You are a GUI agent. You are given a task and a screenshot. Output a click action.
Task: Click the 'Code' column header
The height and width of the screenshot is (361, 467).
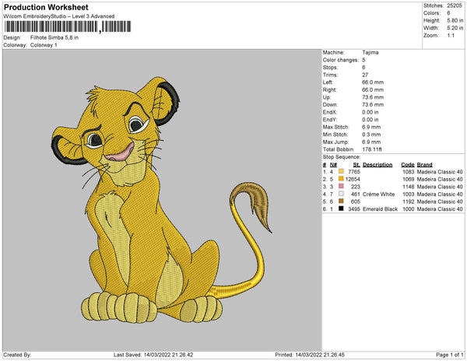click(407, 165)
